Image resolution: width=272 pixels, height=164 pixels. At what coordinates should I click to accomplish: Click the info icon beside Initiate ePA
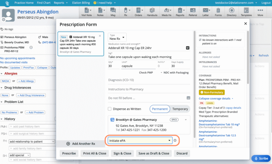coord(175,140)
